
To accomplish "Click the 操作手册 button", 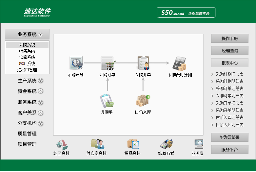I will point(229,38).
